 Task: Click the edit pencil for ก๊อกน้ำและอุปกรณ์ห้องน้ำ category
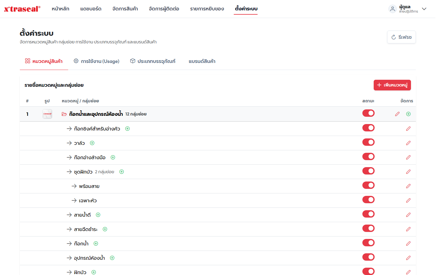pos(397,114)
